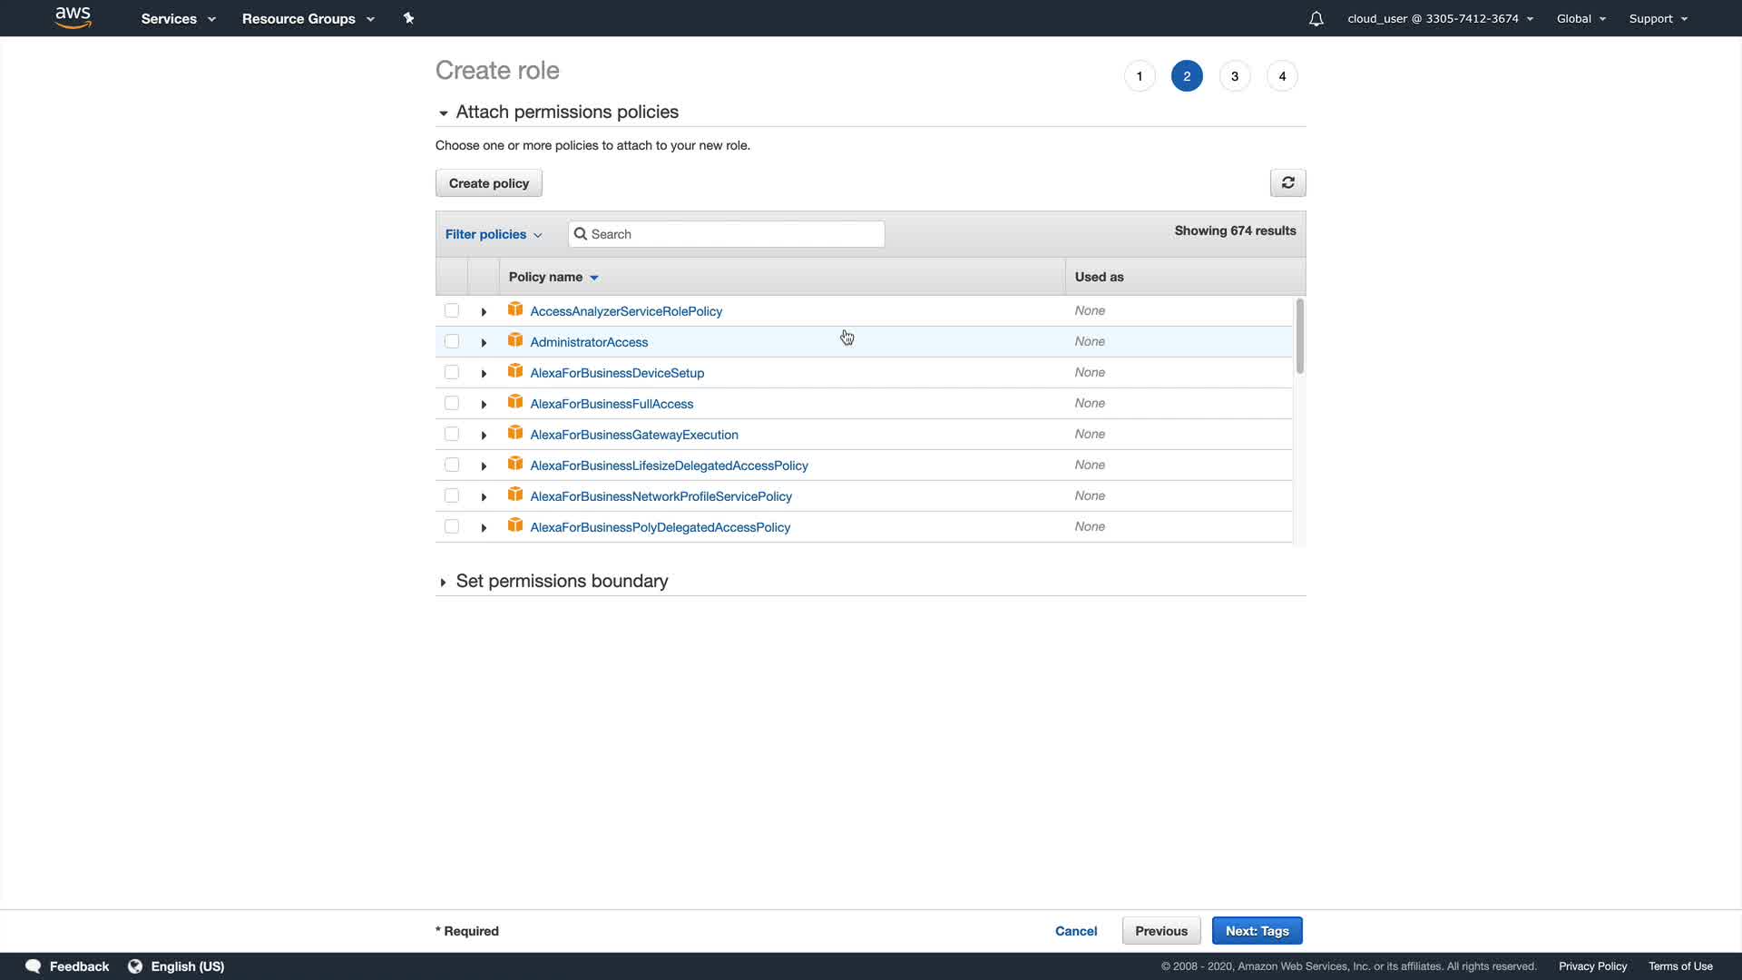Click the policy Search input field
The image size is (1742, 980).
click(x=735, y=234)
